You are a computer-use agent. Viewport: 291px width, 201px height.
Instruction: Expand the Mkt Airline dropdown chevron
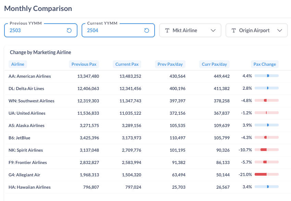(213, 30)
